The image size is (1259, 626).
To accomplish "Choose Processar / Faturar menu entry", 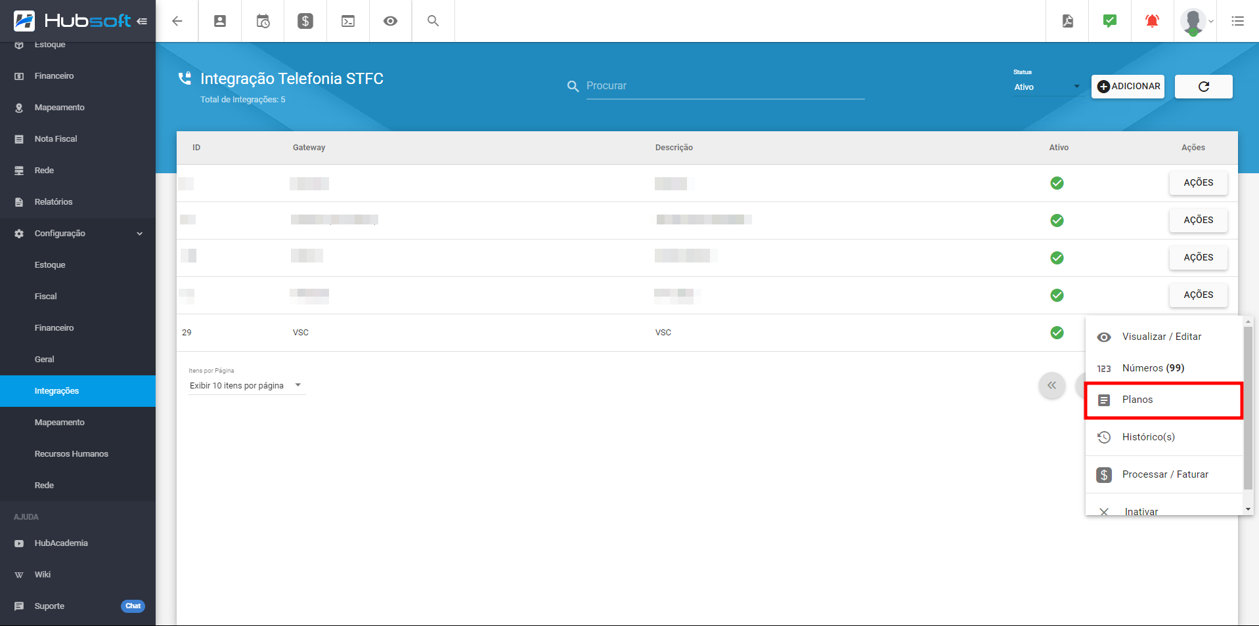I will point(1164,474).
